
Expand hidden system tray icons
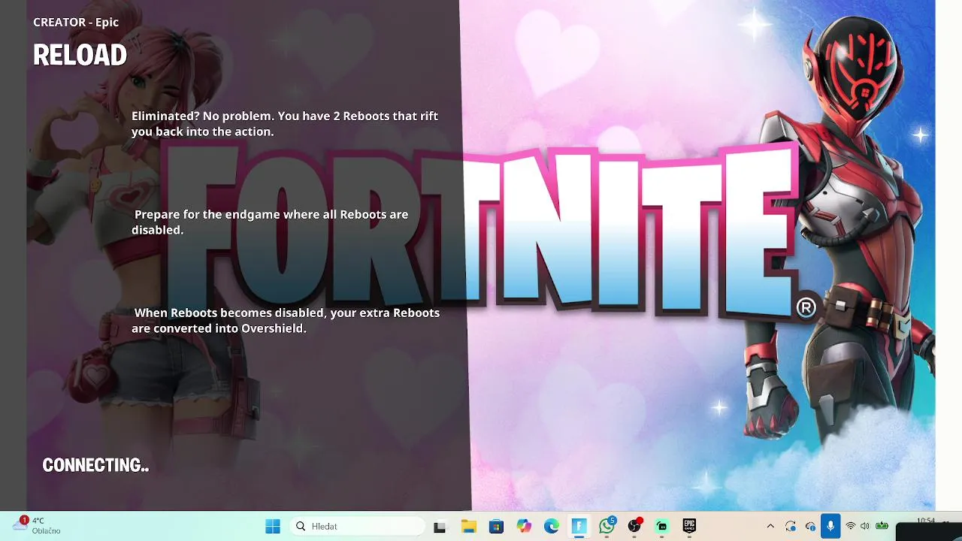pos(770,527)
